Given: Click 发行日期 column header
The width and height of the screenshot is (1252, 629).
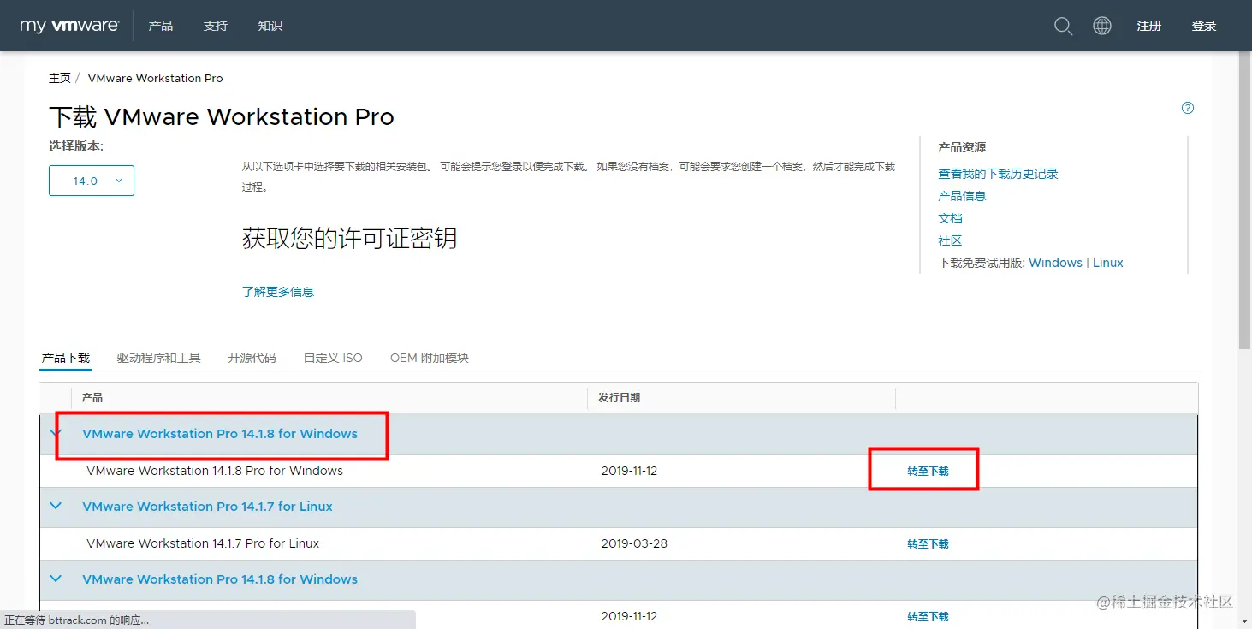Looking at the screenshot, I should click(x=619, y=398).
